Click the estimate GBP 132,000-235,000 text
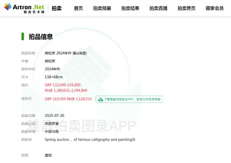The width and height of the screenshot is (231, 163). (63, 85)
